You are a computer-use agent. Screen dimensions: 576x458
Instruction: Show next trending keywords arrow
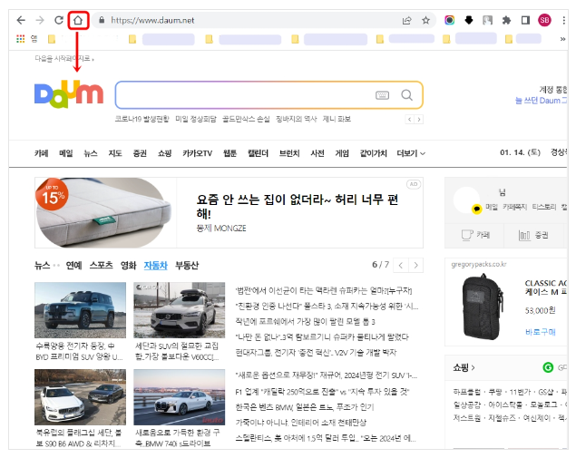(x=419, y=120)
